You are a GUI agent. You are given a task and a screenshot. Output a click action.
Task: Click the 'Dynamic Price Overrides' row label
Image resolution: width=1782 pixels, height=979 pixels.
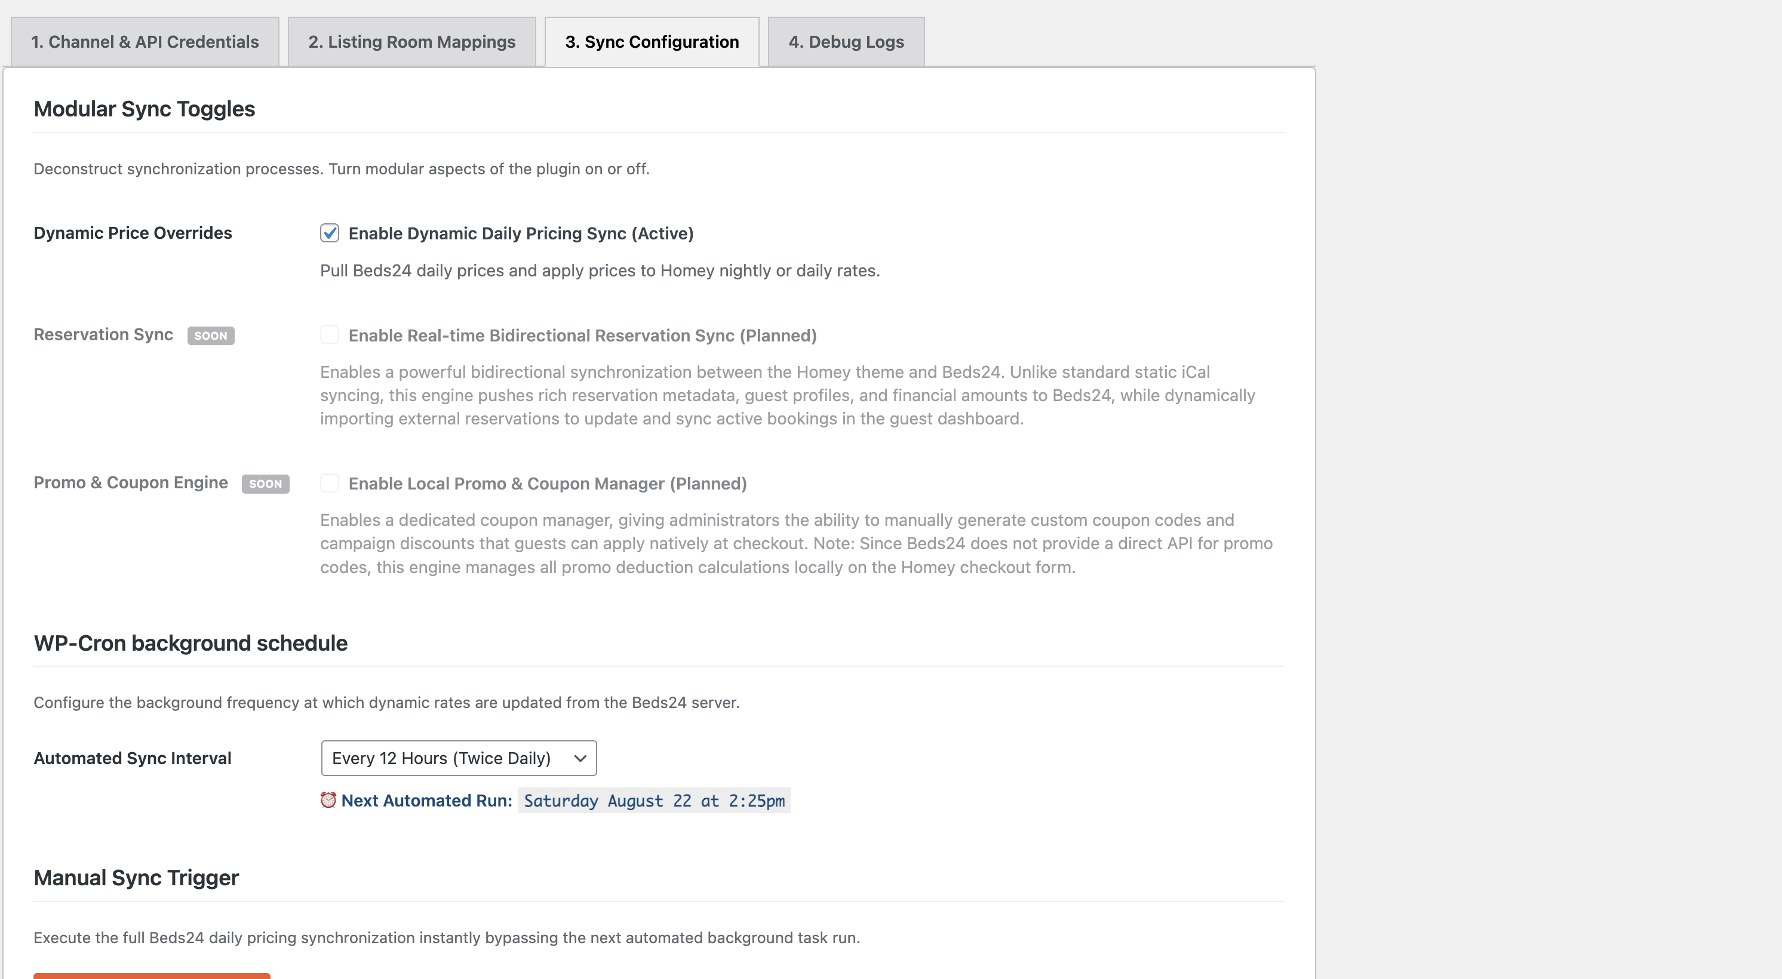(x=133, y=233)
